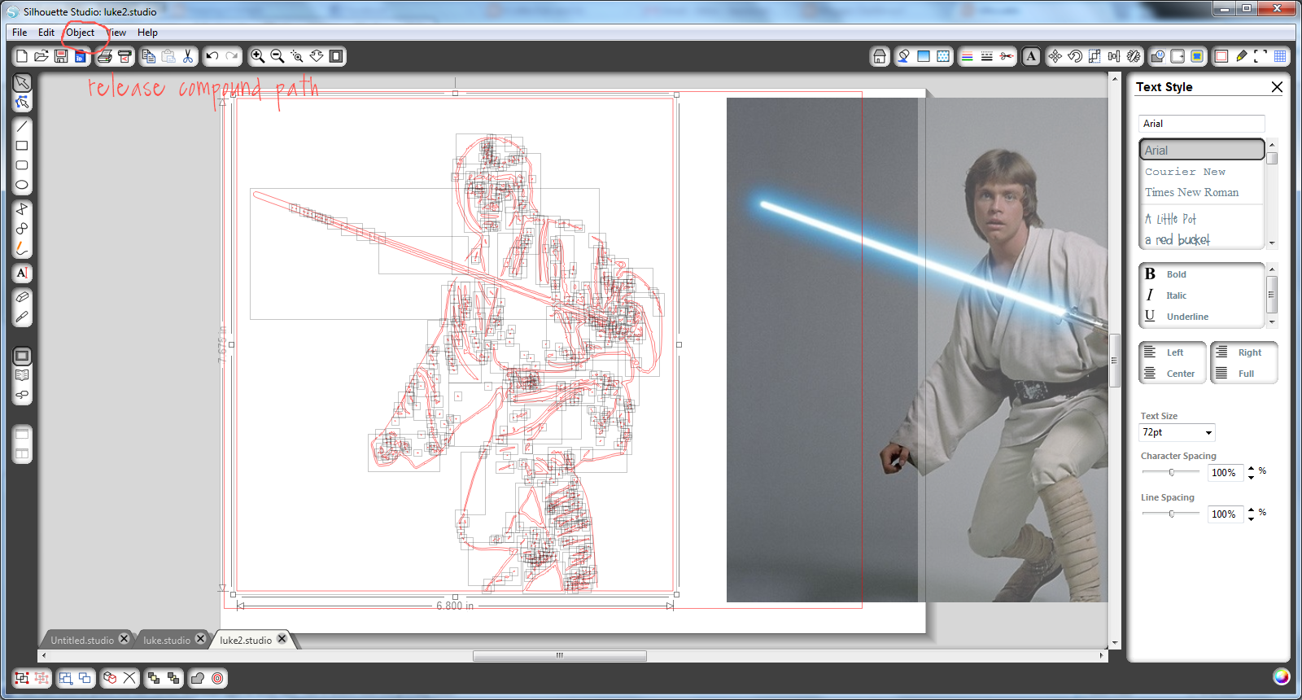This screenshot has width=1302, height=700.
Task: Open the Rotate window icon
Action: [1075, 56]
